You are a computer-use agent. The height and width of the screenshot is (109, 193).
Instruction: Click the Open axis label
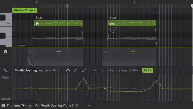[x=6, y=77]
